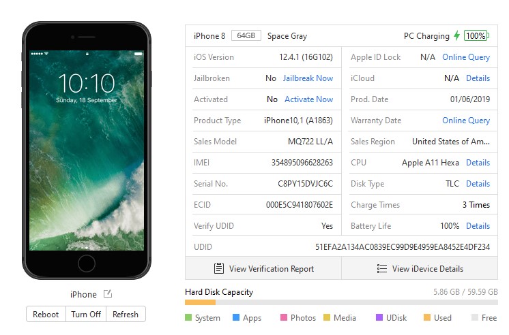Open Warranty Date Online Query link

tap(466, 121)
